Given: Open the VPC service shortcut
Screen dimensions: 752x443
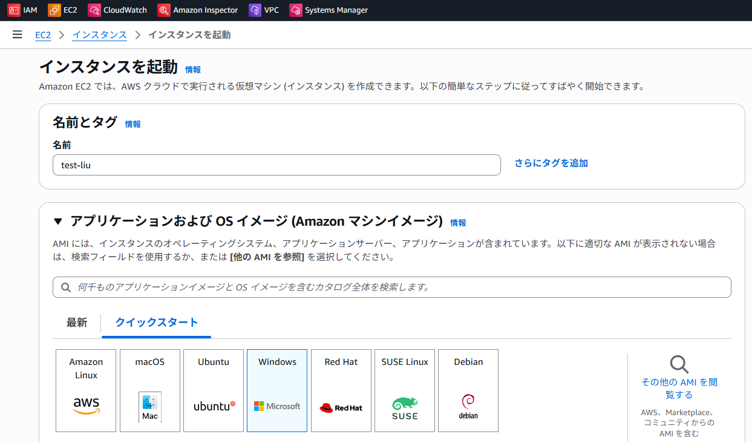Looking at the screenshot, I should pyautogui.click(x=264, y=10).
